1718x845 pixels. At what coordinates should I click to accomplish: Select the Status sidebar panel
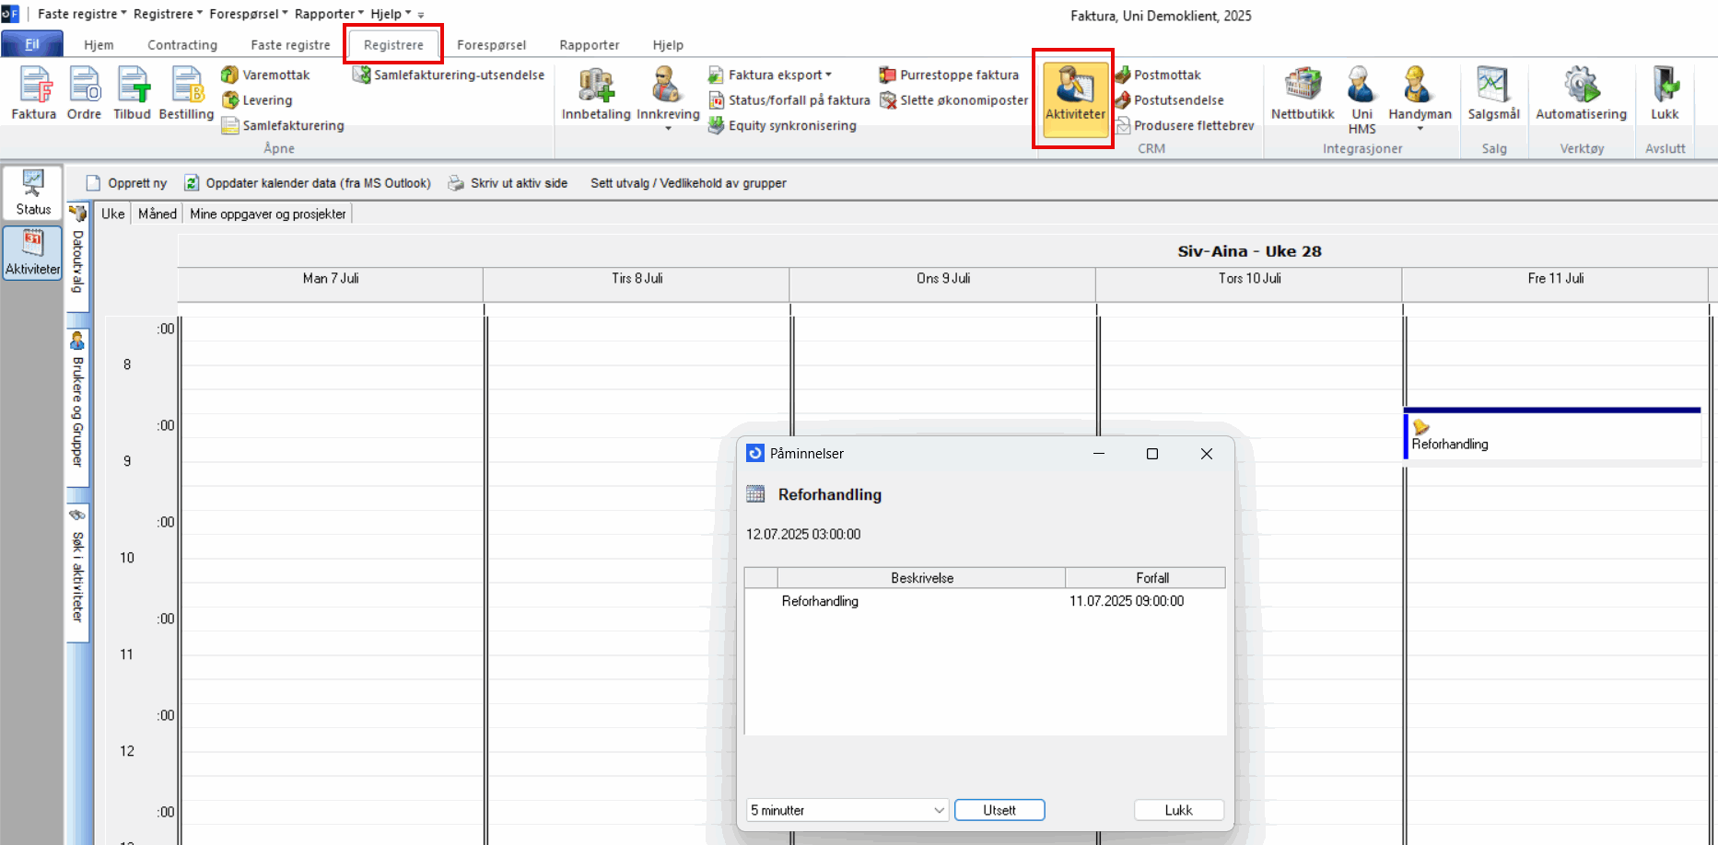coord(33,192)
